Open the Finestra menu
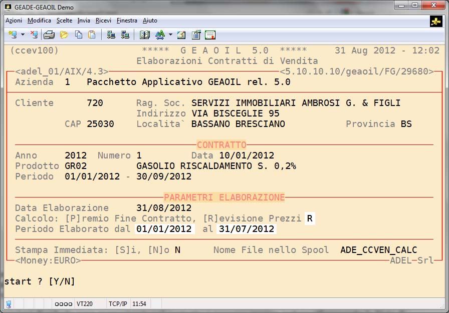The width and height of the screenshot is (449, 313). 127,20
